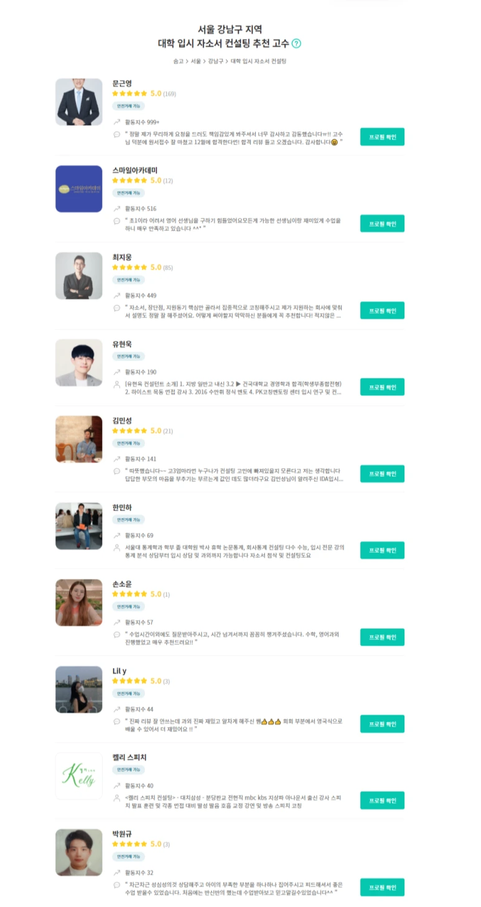Go to the 강남구 breadcrumb link
Viewport: 481px width, 907px height.
coord(215,61)
